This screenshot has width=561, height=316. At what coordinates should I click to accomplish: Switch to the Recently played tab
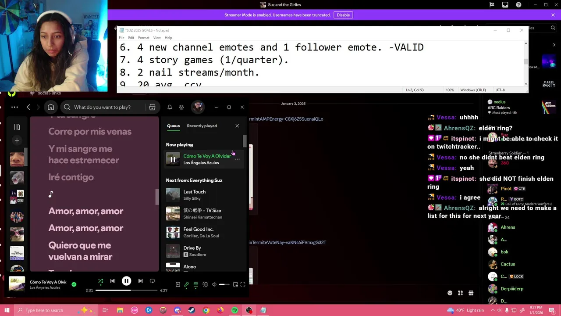[x=202, y=126]
